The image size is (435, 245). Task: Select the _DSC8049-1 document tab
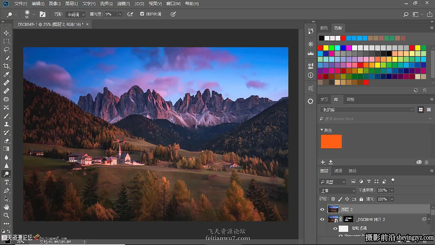[x=50, y=24]
